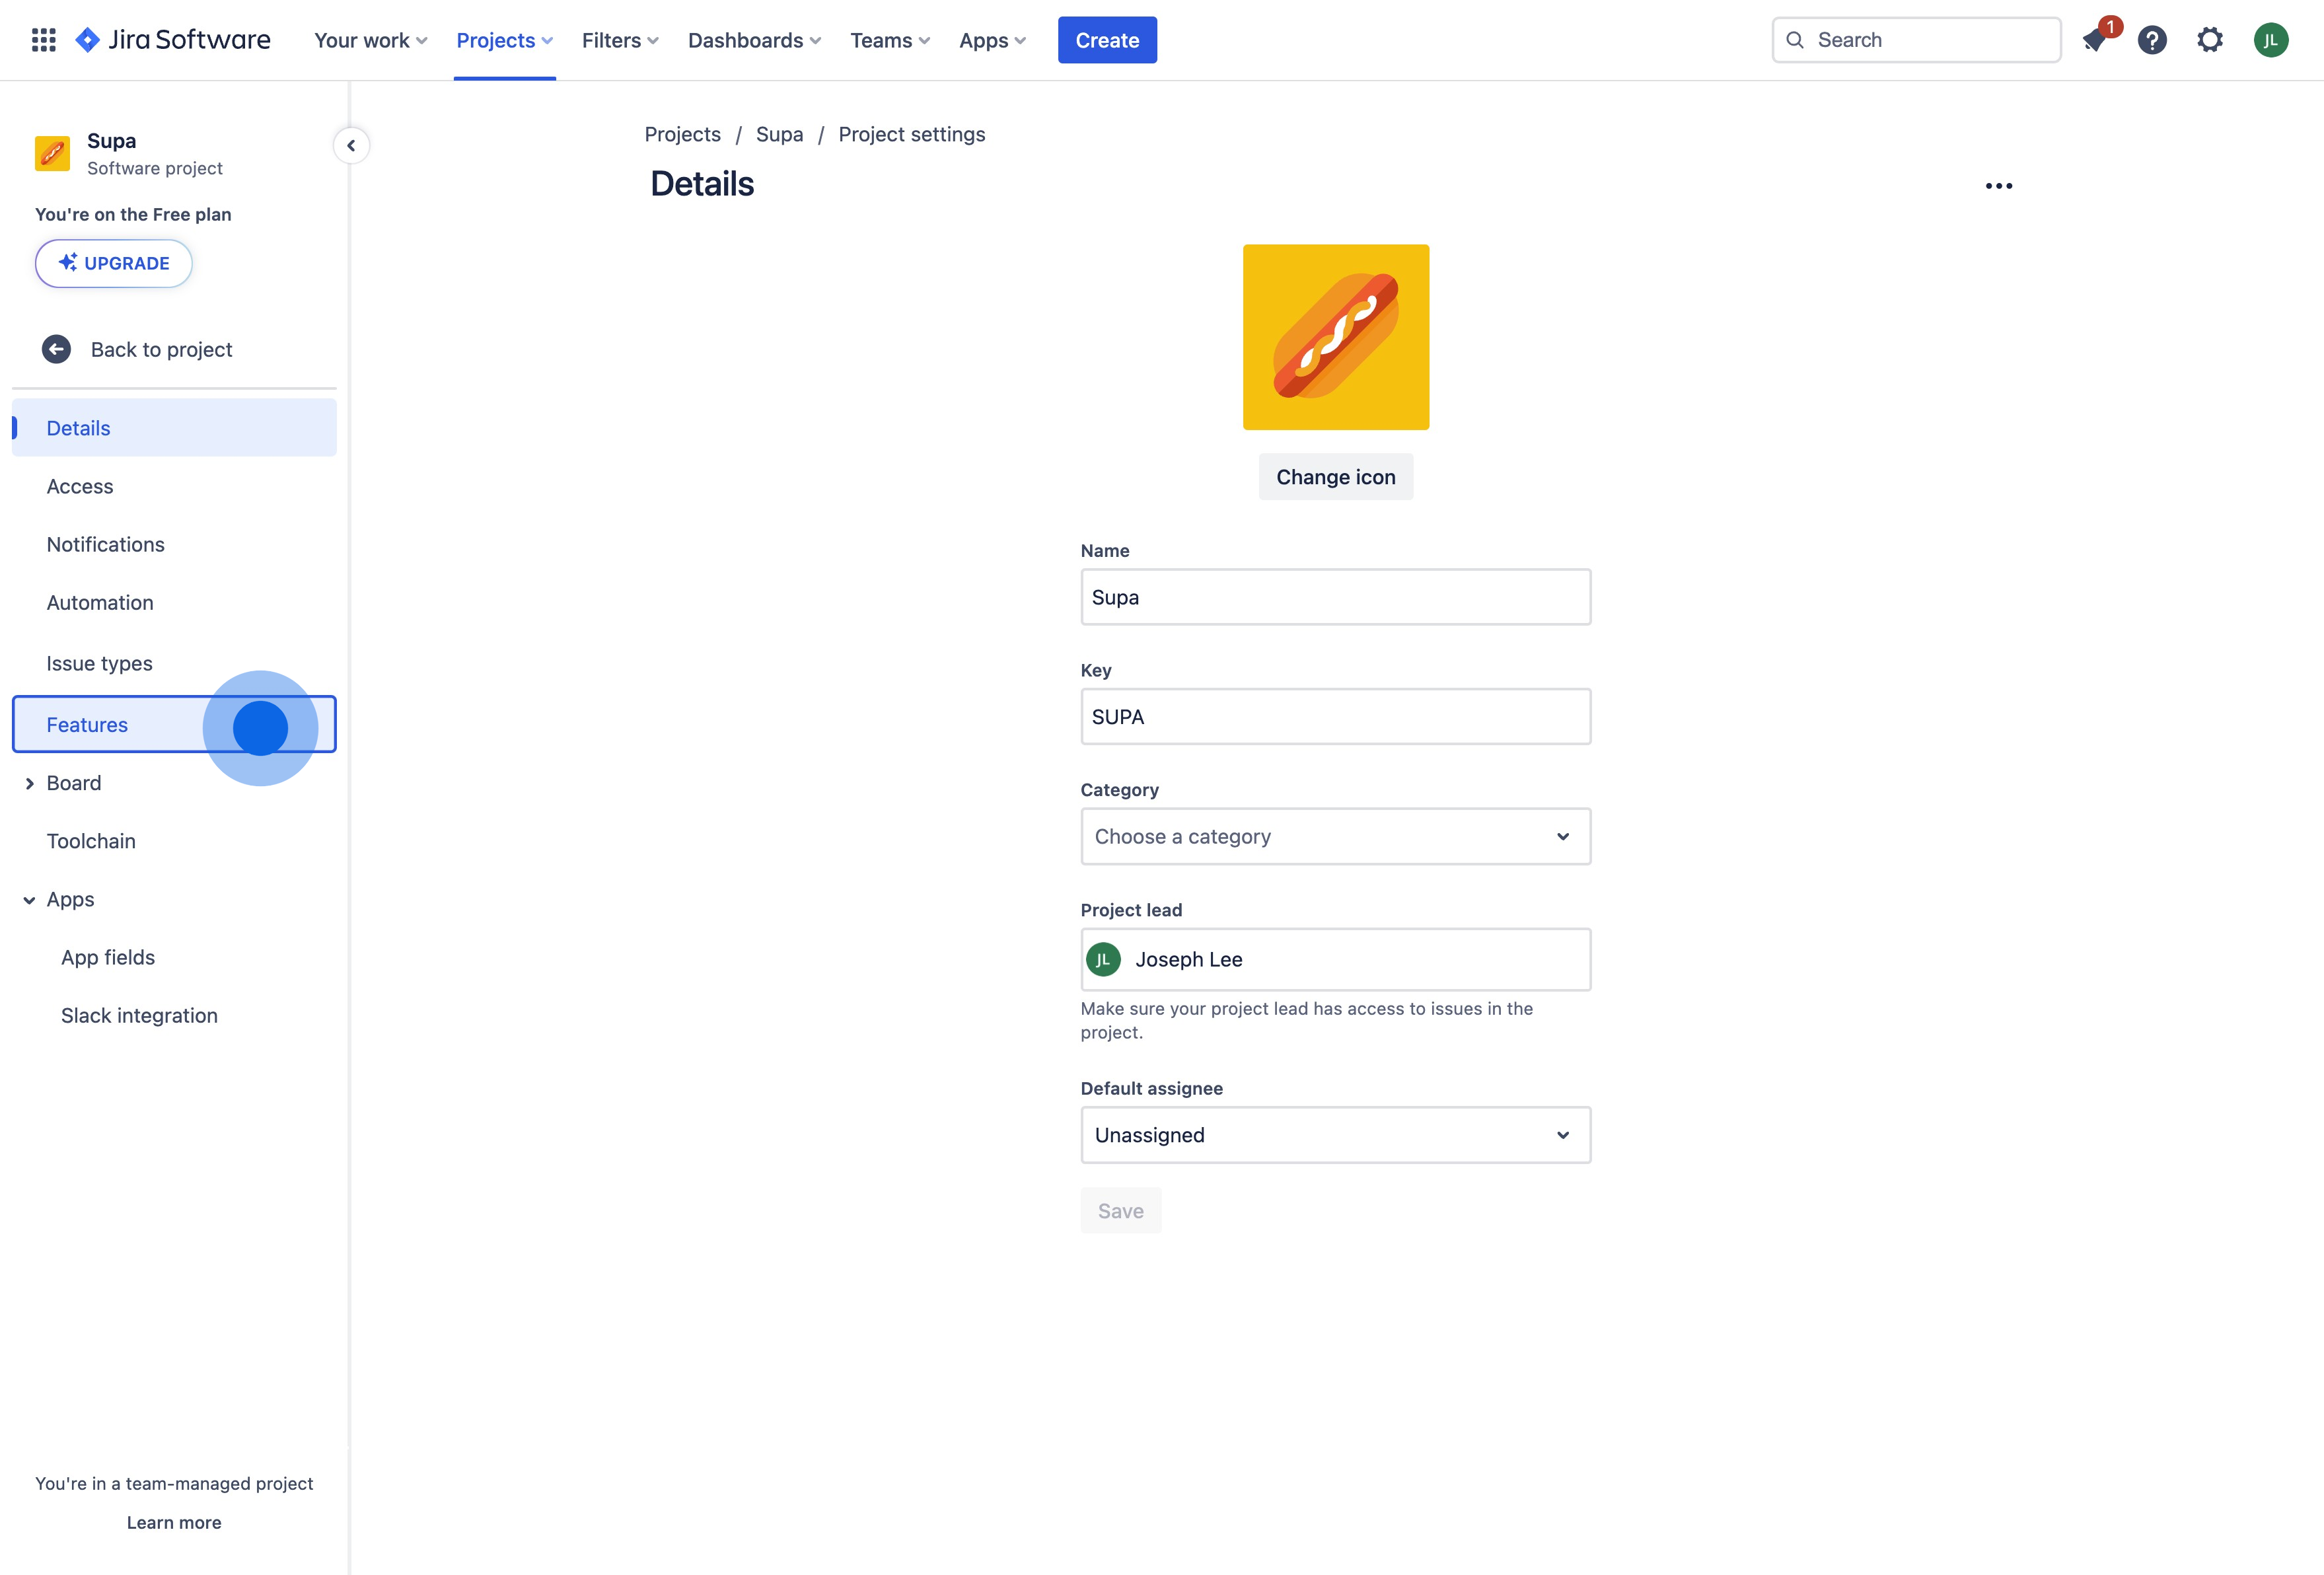Click the Create button
Screen dimensions: 2324x1575
click(x=1107, y=40)
